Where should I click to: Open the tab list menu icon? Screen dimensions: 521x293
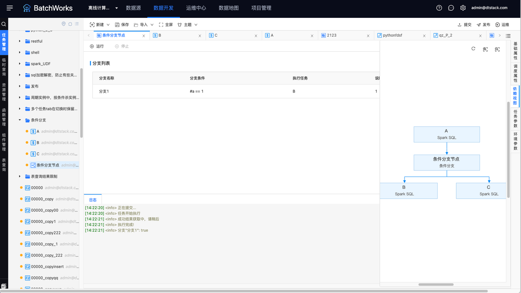(508, 36)
